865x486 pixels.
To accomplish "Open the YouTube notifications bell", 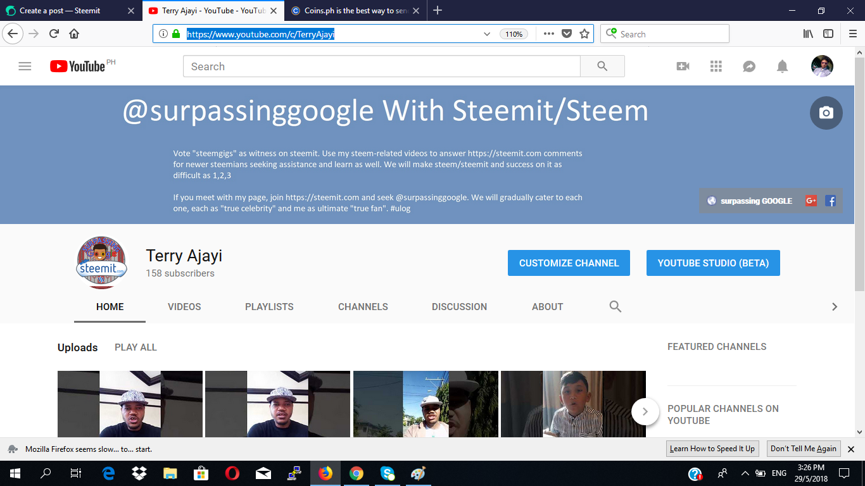I will 783,66.
